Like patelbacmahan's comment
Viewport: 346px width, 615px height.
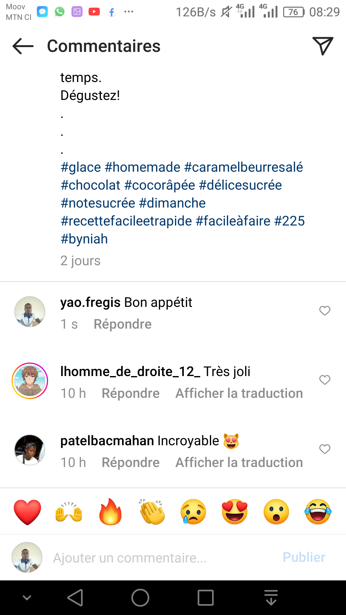(x=325, y=449)
